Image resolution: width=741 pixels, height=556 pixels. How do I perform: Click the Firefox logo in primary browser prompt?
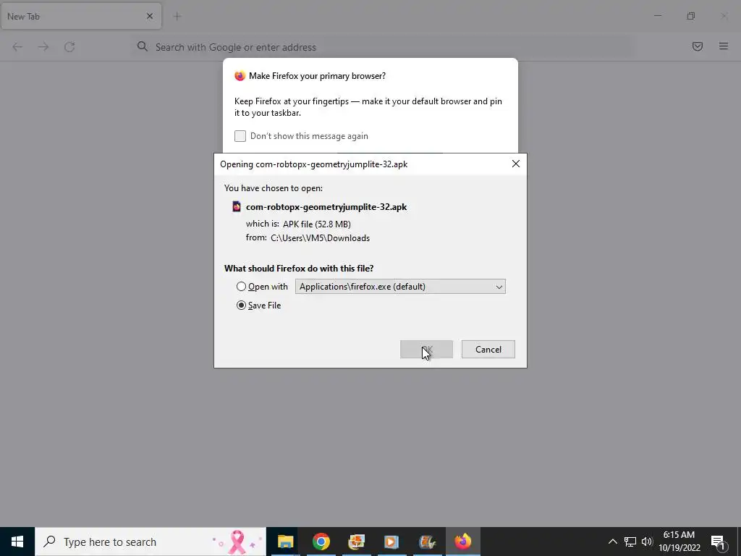pyautogui.click(x=240, y=75)
